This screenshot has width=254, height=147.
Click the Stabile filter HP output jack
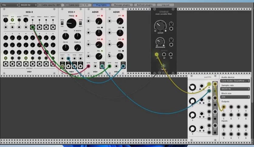click(171, 55)
